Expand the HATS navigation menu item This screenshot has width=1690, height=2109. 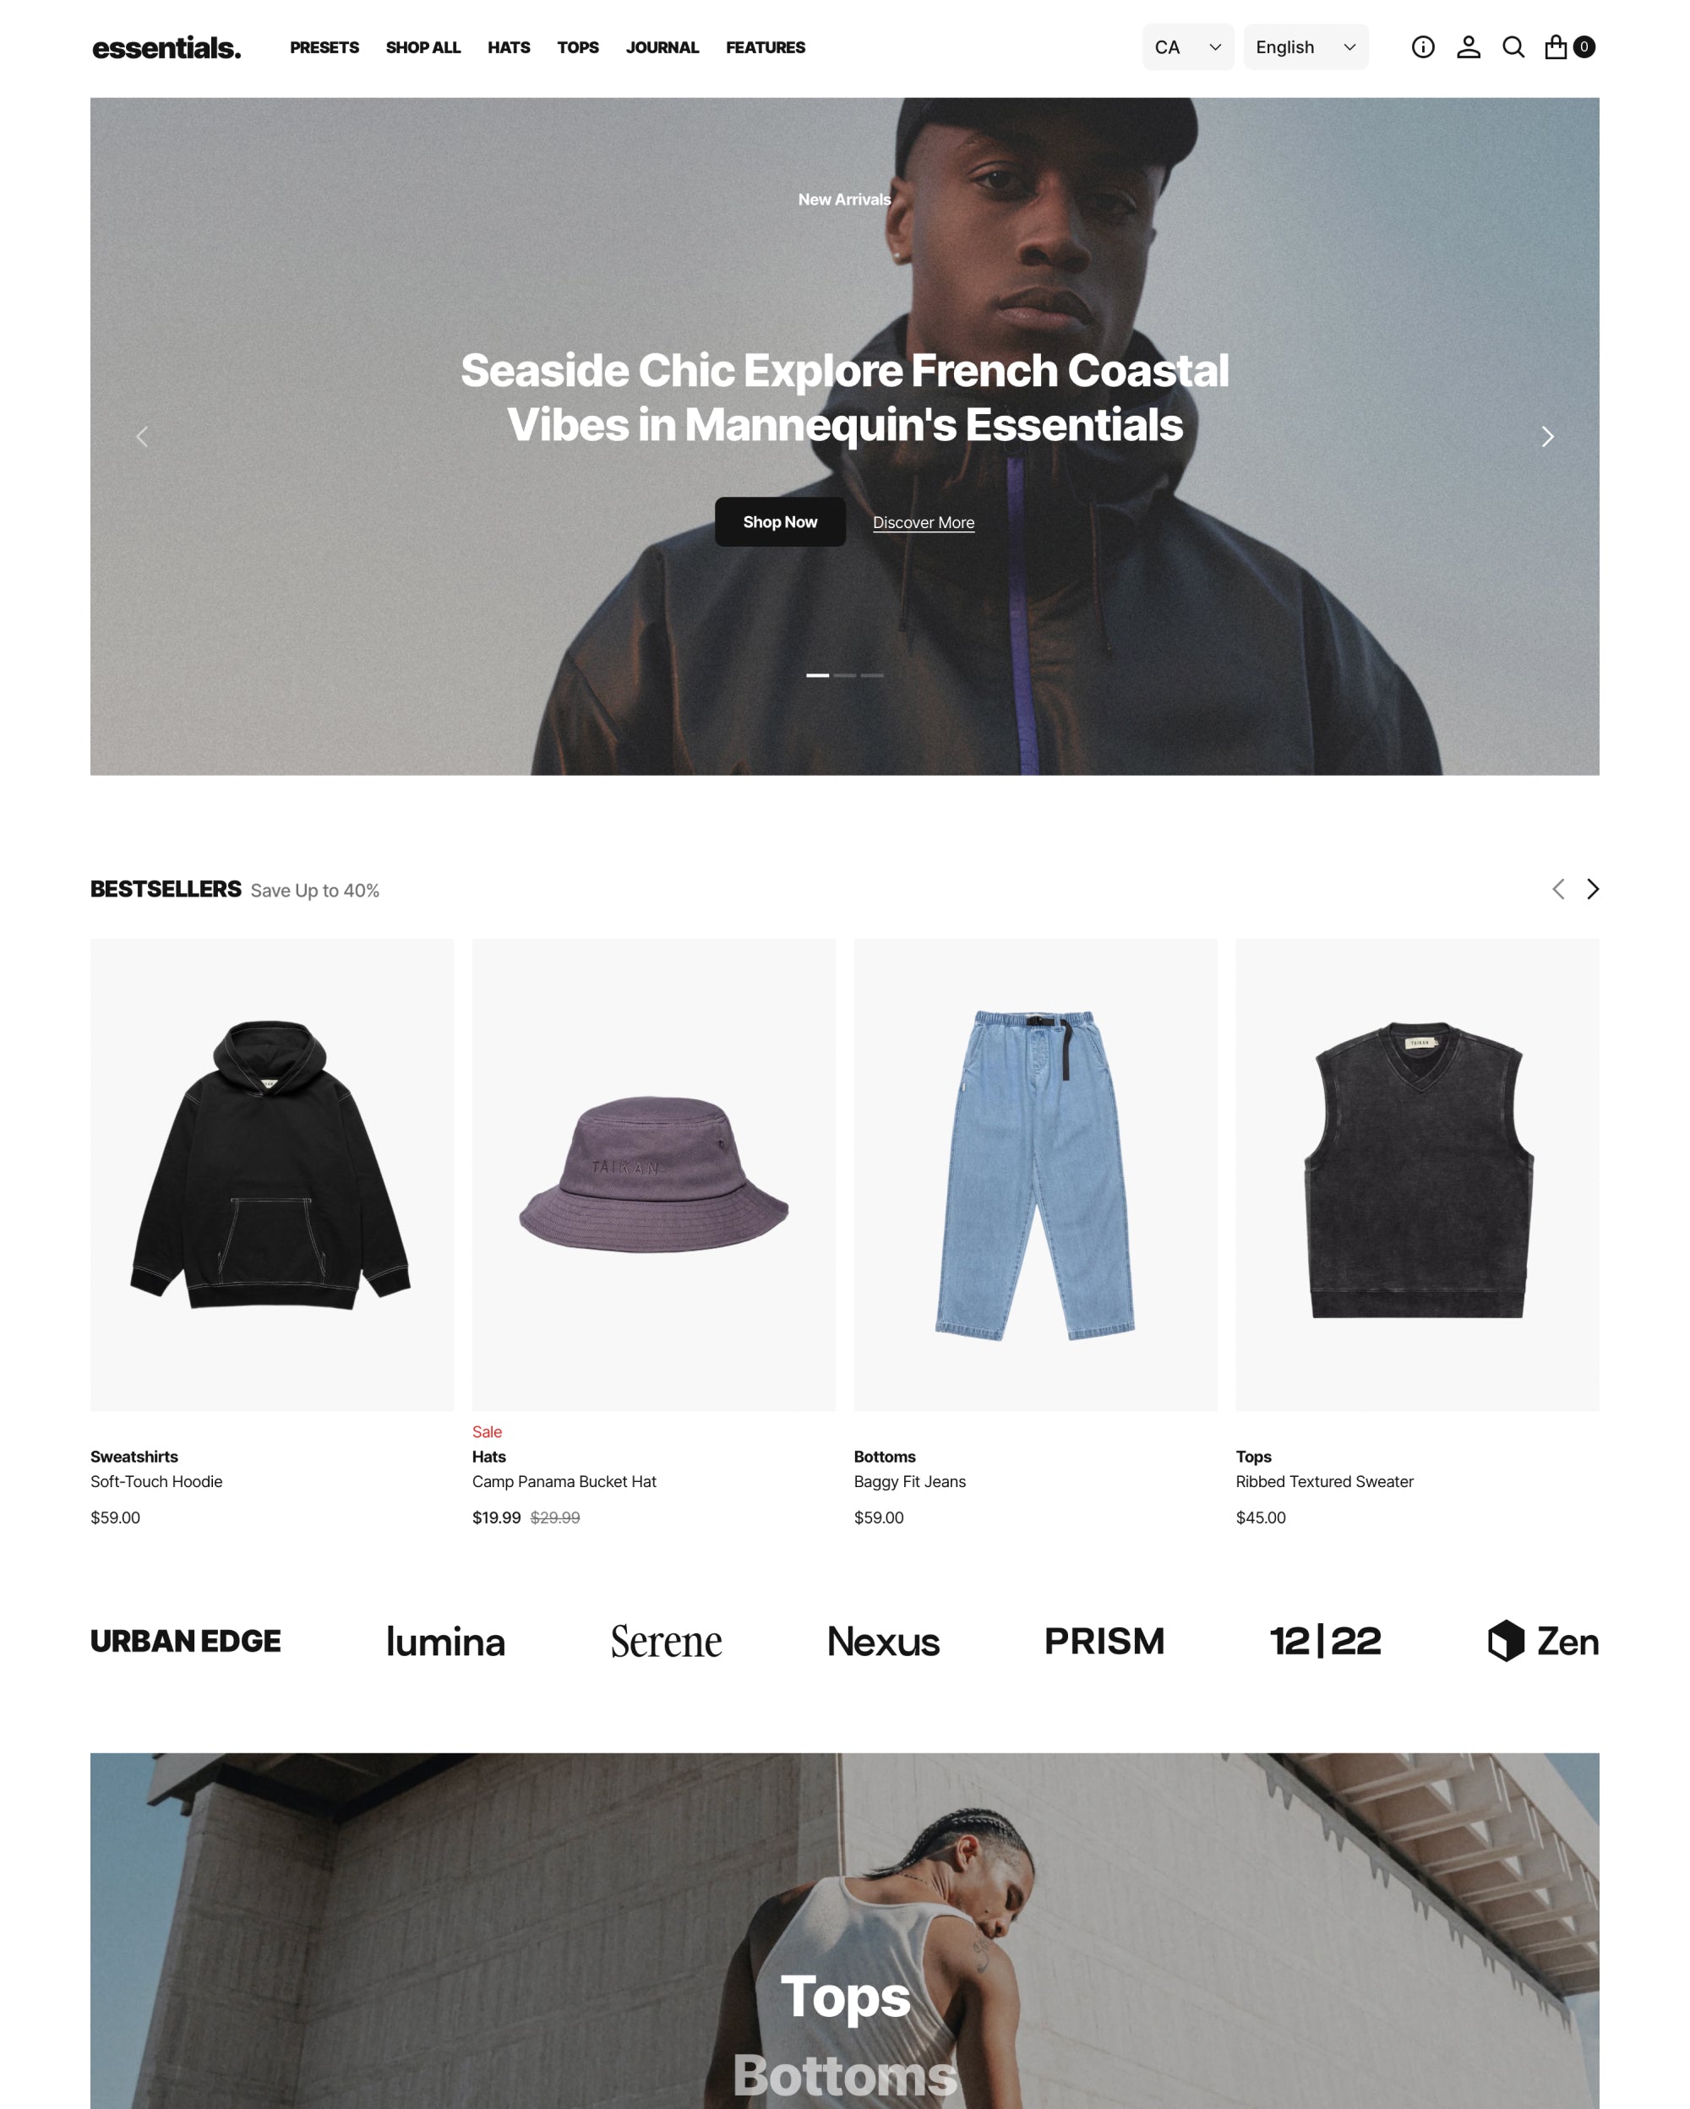pyautogui.click(x=507, y=46)
